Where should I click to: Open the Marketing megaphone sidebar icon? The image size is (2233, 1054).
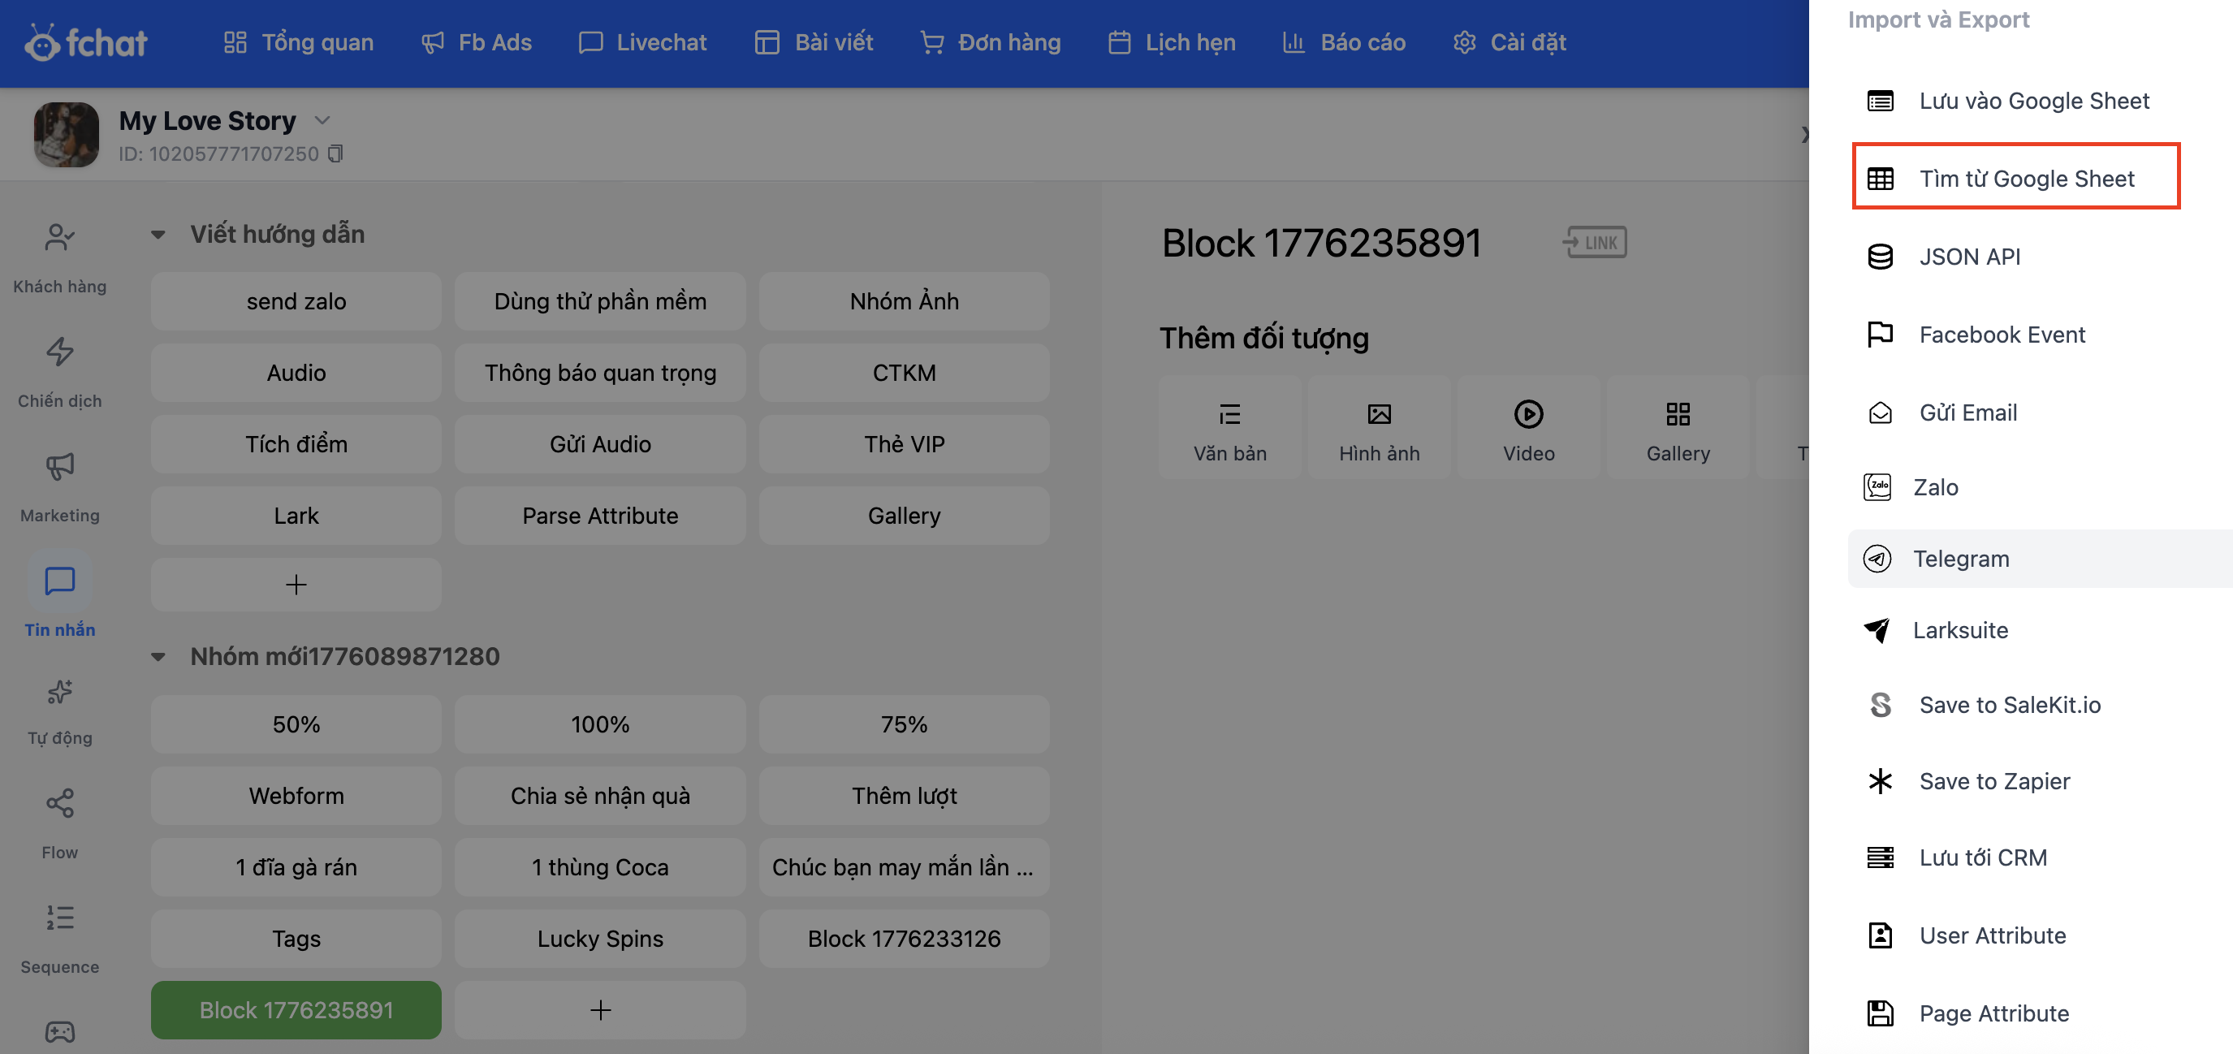(x=59, y=466)
